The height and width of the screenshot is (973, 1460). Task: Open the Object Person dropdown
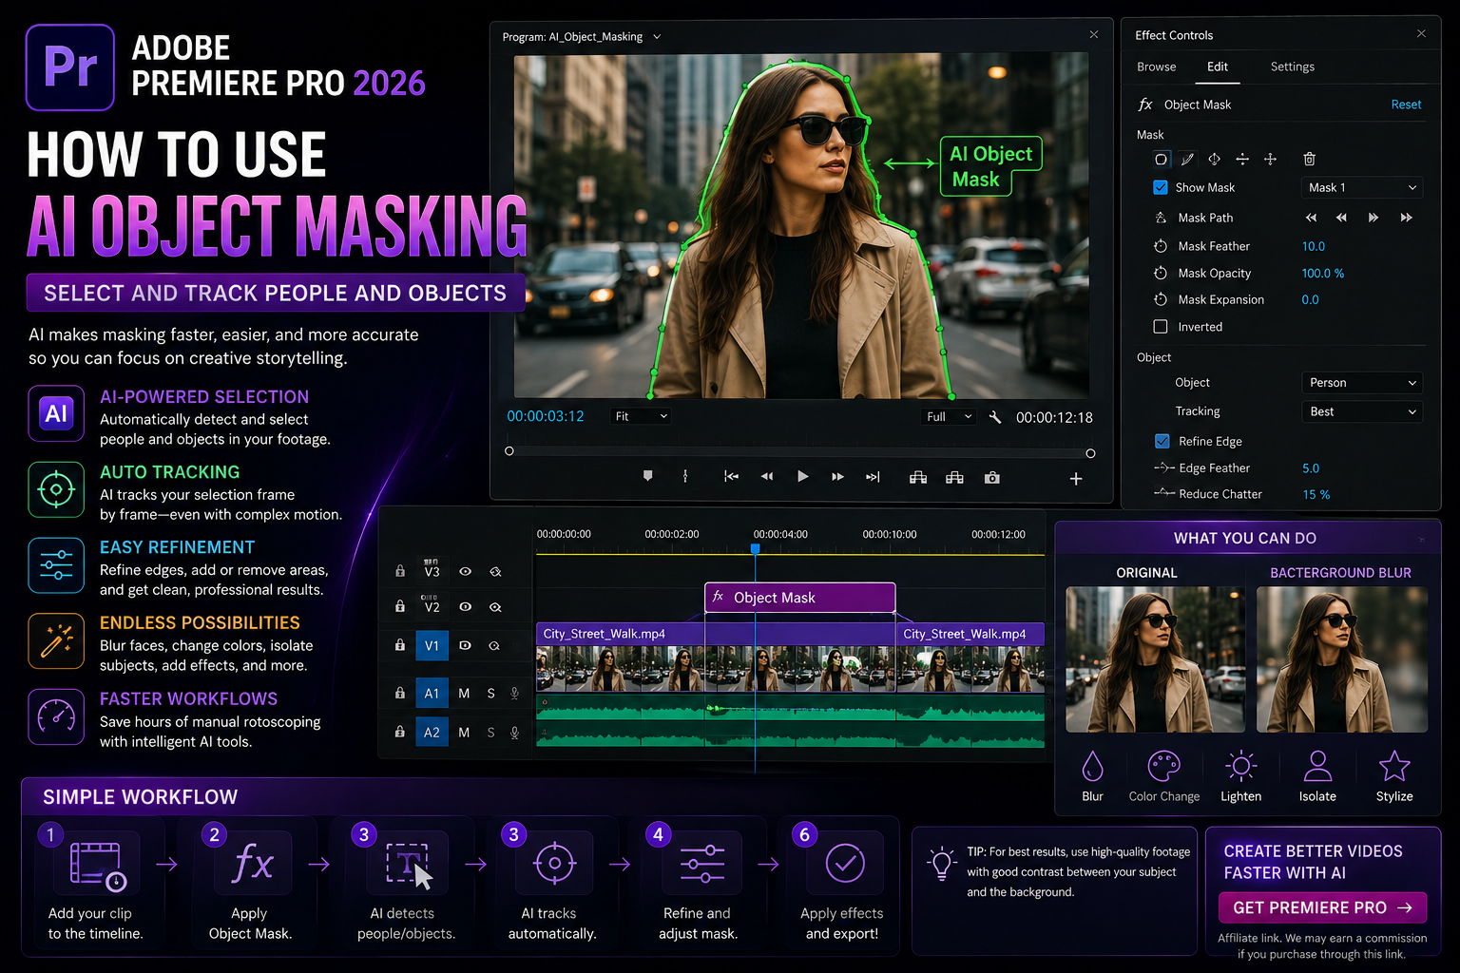pos(1361,383)
